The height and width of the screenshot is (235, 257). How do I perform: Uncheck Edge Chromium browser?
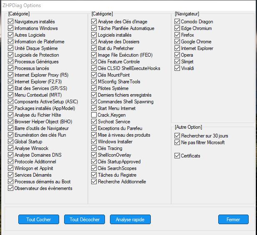click(x=177, y=28)
